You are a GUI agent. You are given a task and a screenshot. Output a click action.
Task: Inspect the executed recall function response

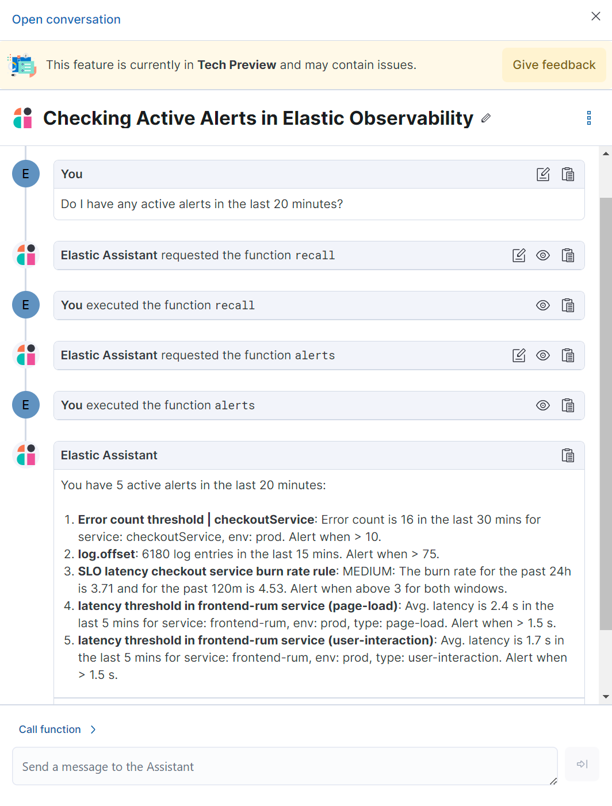tap(543, 305)
